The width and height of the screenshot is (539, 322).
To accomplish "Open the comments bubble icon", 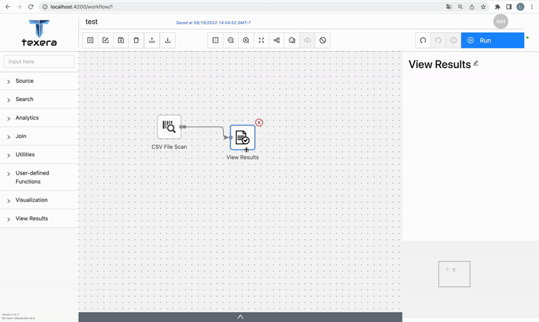I will 292,40.
